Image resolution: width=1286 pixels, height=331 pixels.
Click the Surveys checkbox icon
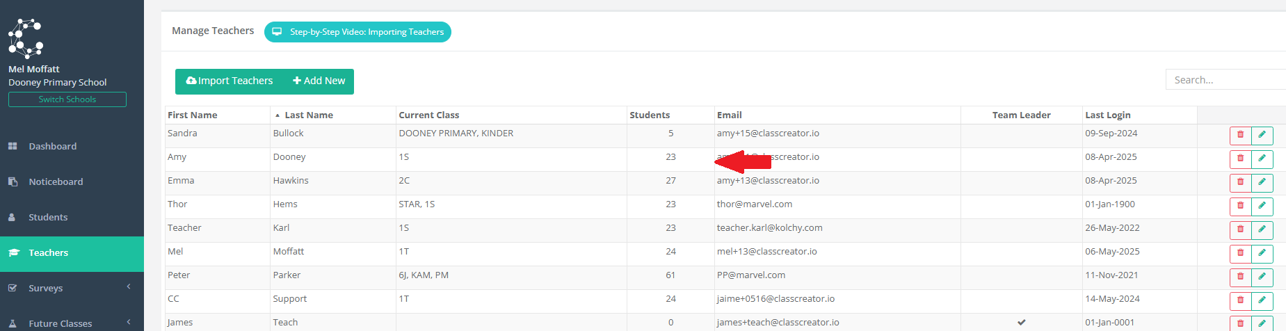pos(13,288)
